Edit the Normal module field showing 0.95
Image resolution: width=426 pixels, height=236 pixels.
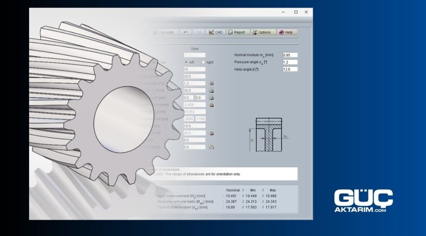pyautogui.click(x=290, y=55)
